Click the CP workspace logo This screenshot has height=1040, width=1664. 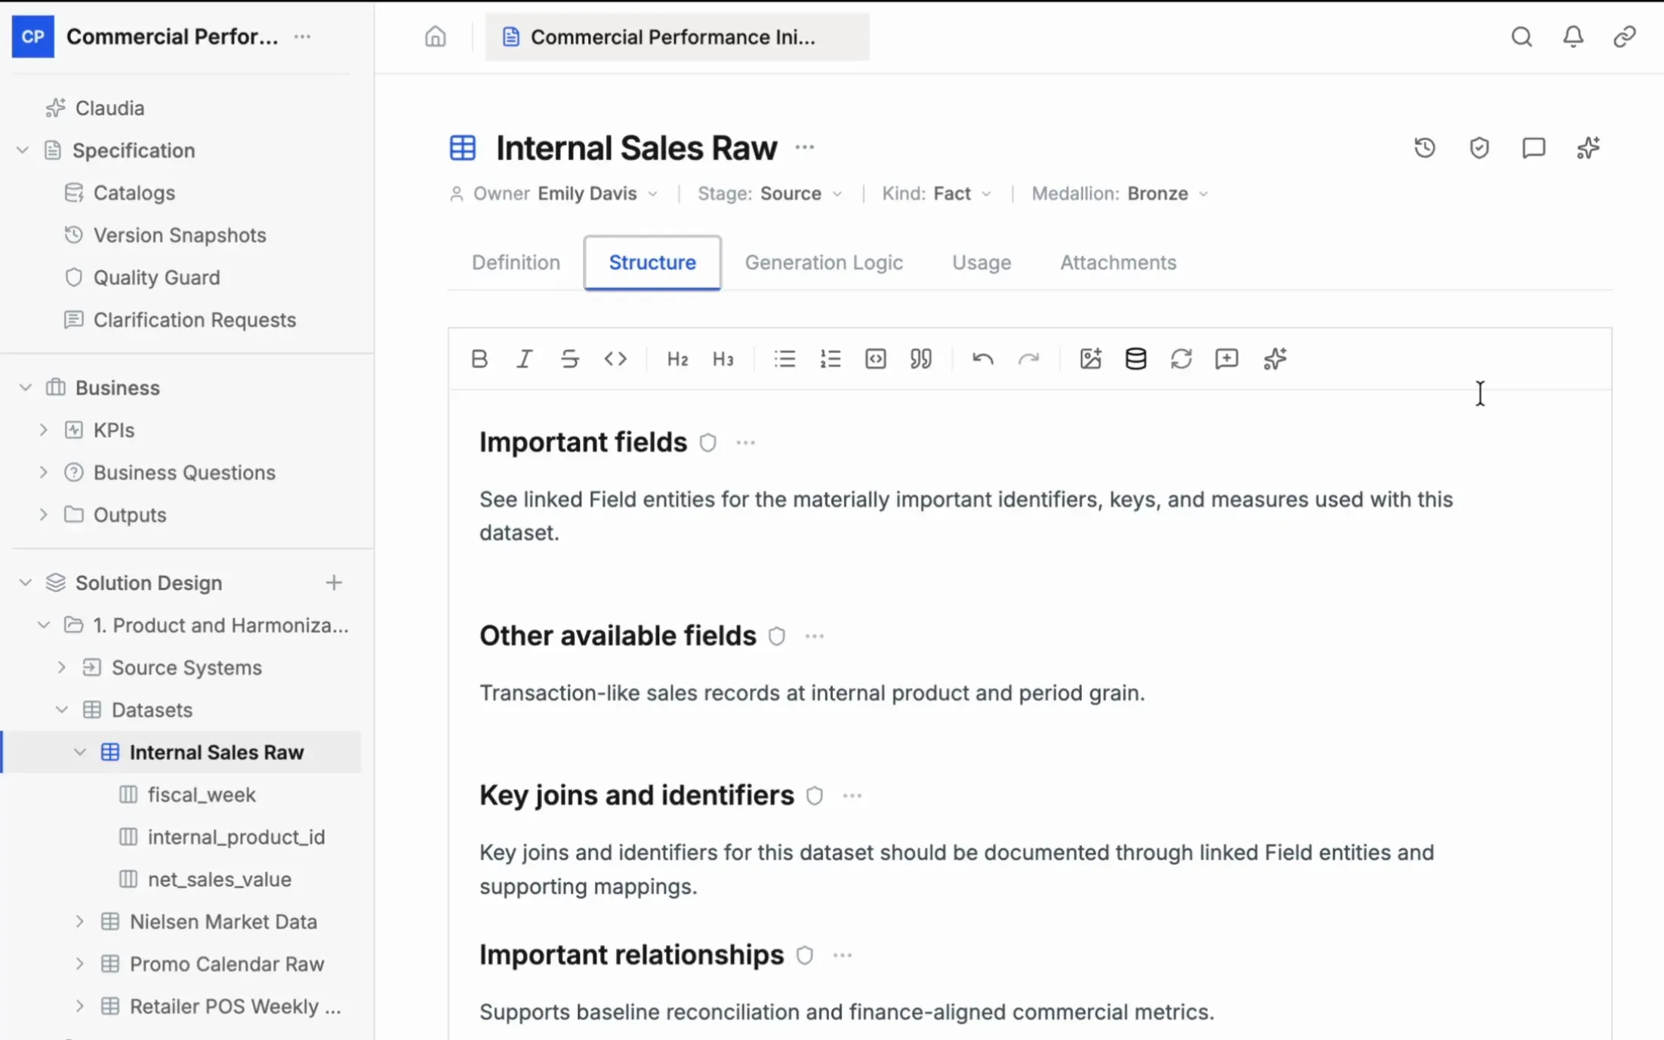32,36
